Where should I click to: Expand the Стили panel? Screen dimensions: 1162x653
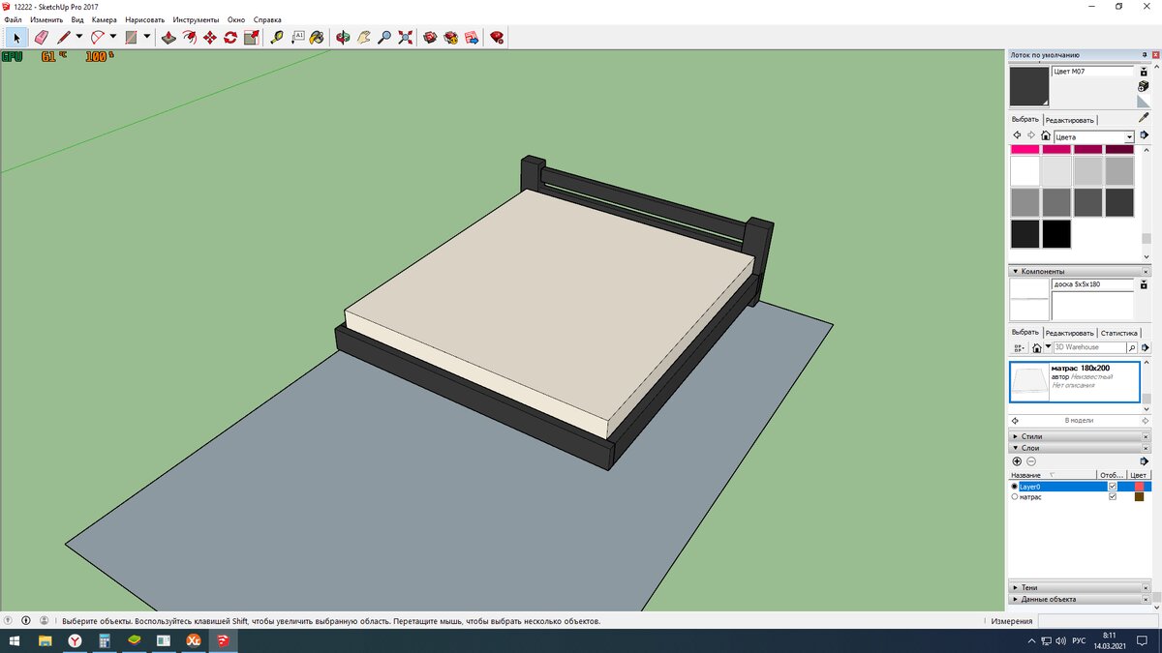click(1014, 436)
